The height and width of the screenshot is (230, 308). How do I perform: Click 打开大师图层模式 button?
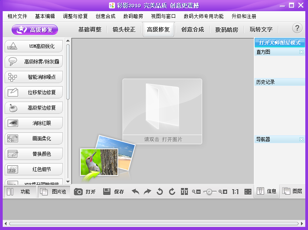(x=280, y=42)
